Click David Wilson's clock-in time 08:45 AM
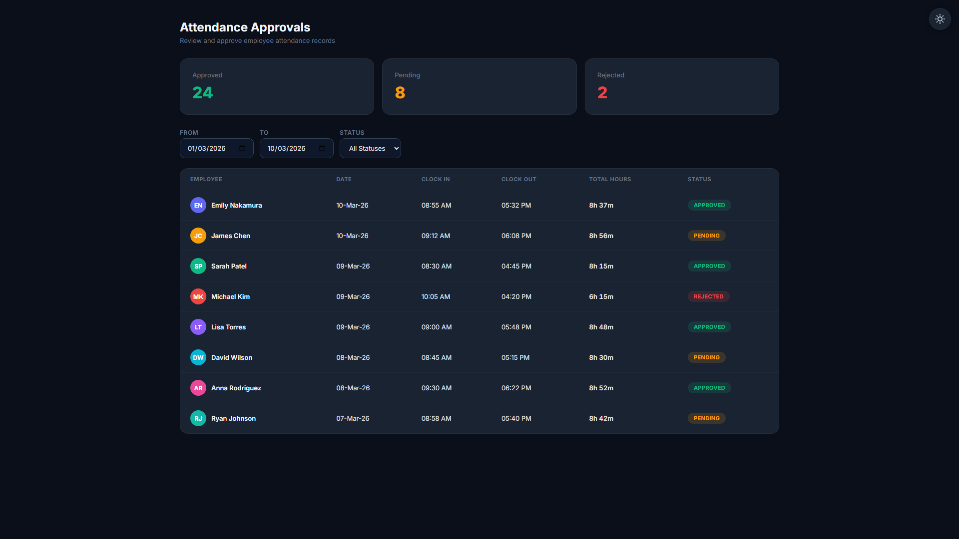The width and height of the screenshot is (959, 539). pos(437,357)
